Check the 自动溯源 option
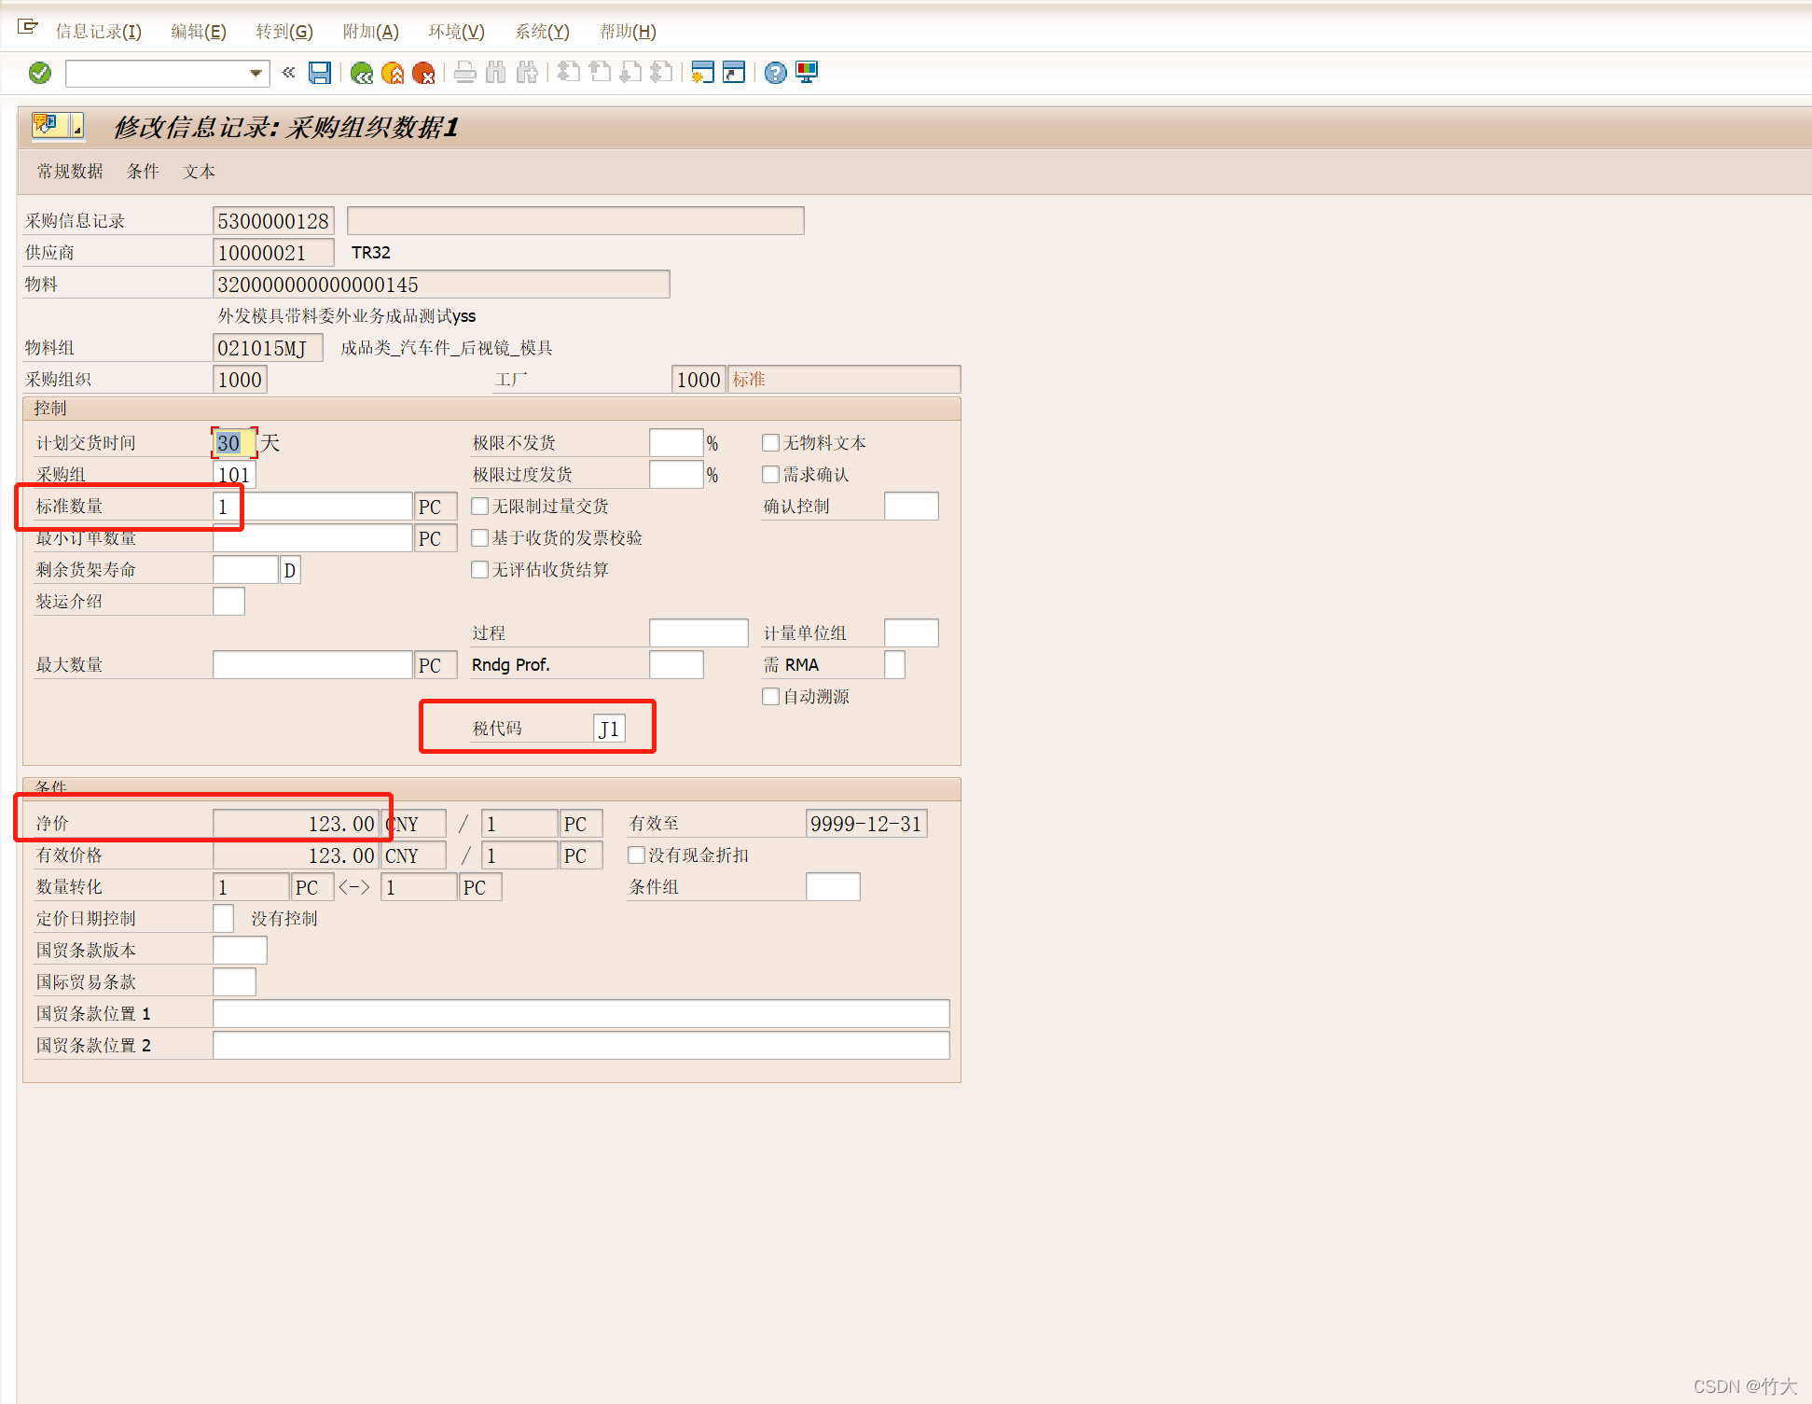The height and width of the screenshot is (1404, 1812). tap(771, 697)
